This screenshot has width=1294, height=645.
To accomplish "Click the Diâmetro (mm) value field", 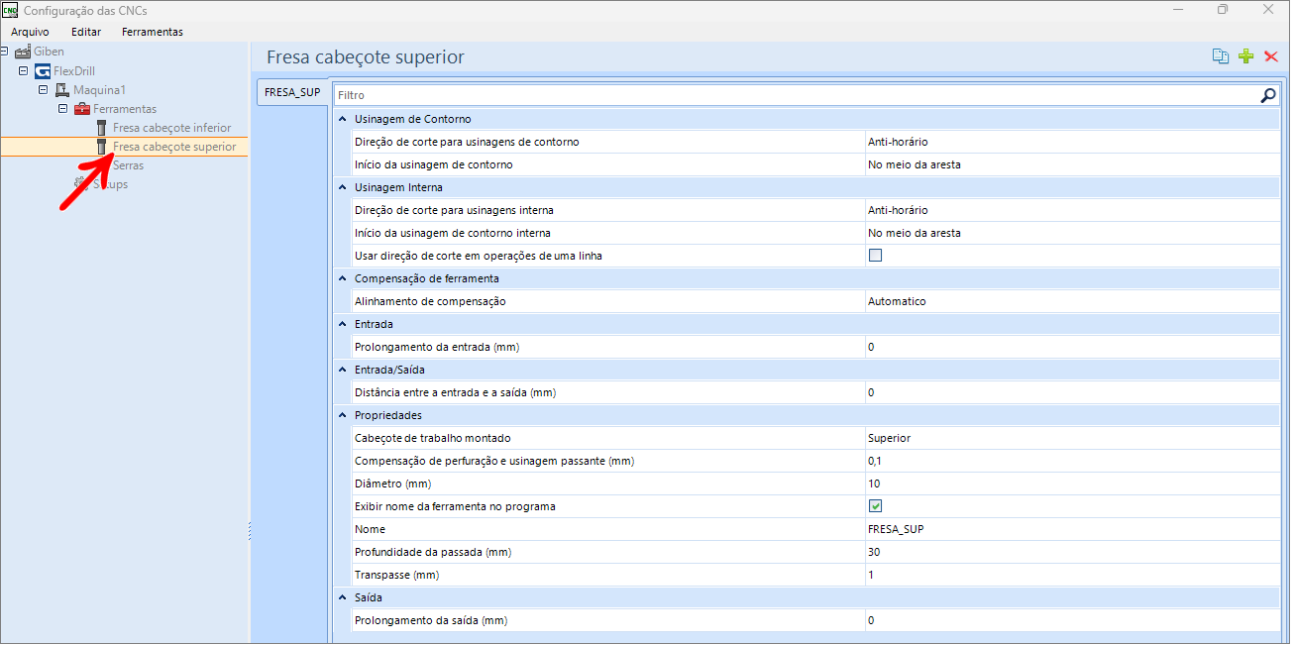I will (1070, 484).
